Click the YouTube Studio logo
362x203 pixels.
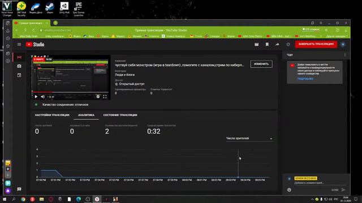[x=35, y=45]
